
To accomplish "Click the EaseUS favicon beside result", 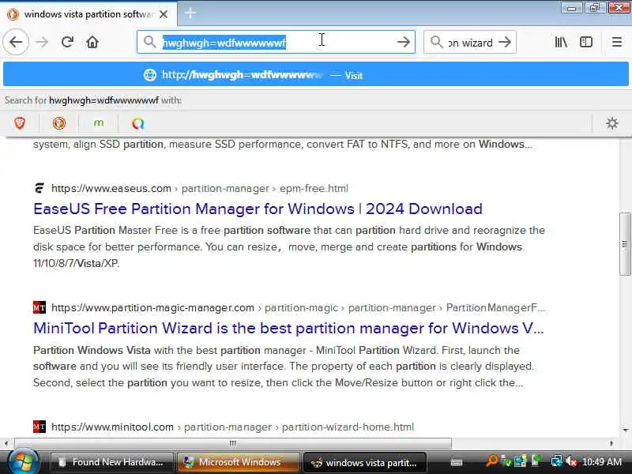I will 39,188.
